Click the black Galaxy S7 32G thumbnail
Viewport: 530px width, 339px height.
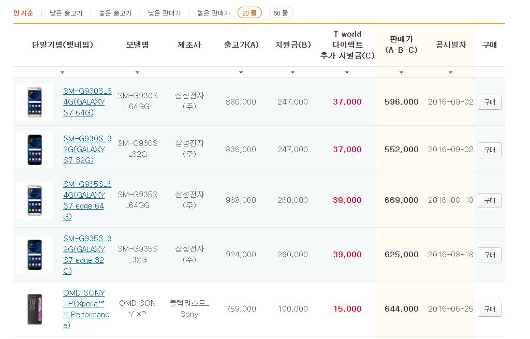35,150
